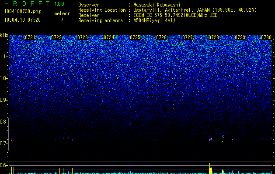Viewport: 275px width, 174px height.
Task: Click the 0726 time marker
Action: (x=161, y=37)
